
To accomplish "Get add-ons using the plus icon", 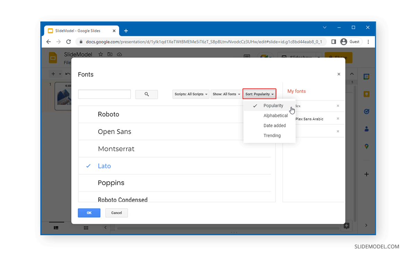I will tap(366, 174).
